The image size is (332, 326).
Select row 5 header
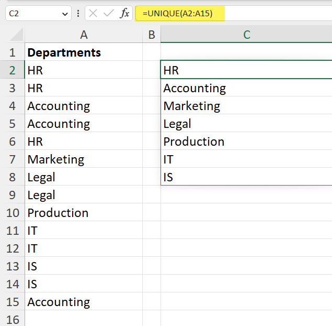pos(12,124)
